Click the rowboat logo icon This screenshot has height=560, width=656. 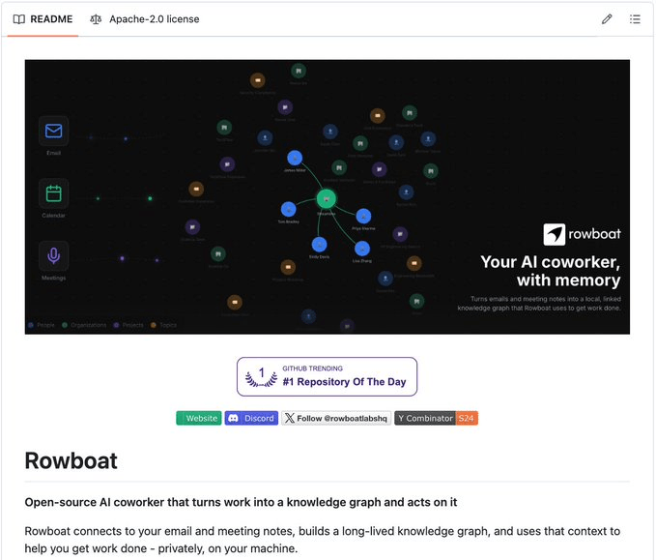[x=554, y=234]
